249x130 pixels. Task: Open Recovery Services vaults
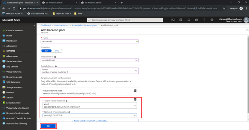point(16,113)
